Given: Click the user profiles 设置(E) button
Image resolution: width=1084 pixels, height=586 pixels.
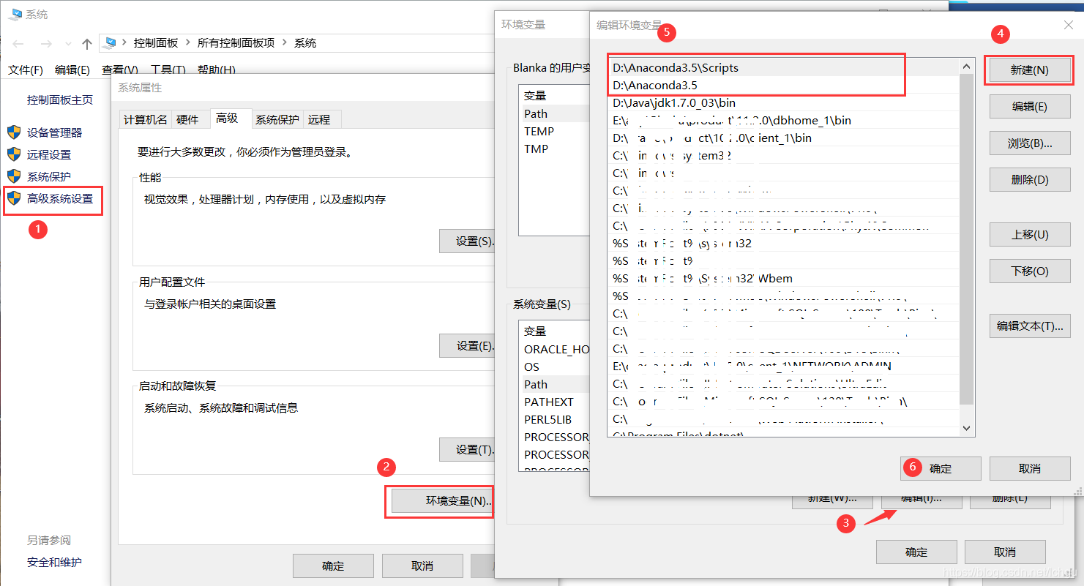Looking at the screenshot, I should point(468,345).
